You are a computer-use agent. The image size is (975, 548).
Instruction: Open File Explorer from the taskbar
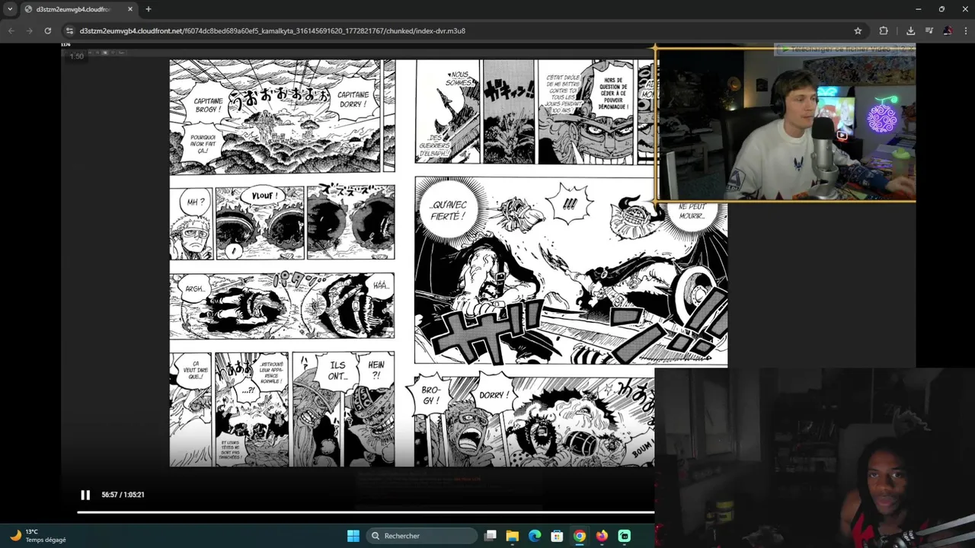pyautogui.click(x=513, y=536)
